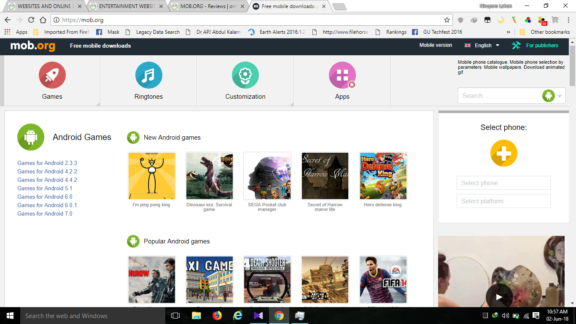The height and width of the screenshot is (324, 576).
Task: Click the yellow plus Select phone icon
Action: click(x=504, y=153)
